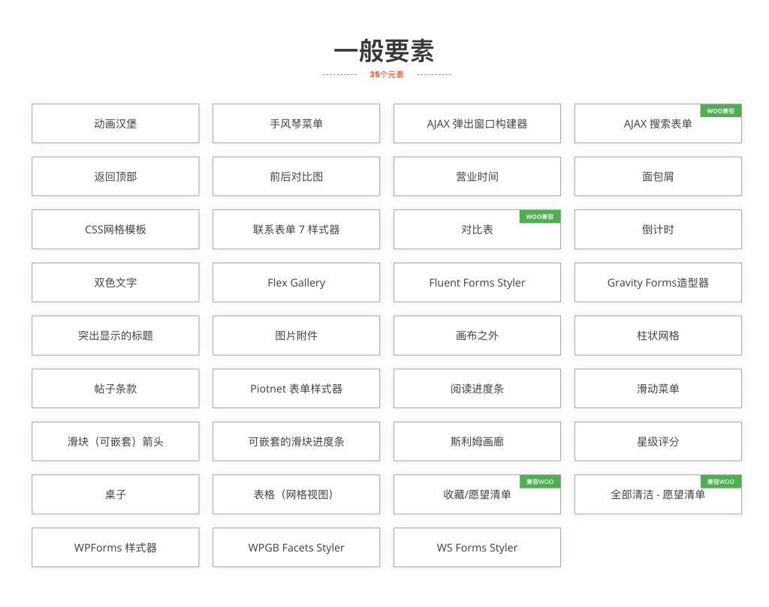Select 联系表单 7 样式器
This screenshot has width=769, height=607.
[x=296, y=230]
